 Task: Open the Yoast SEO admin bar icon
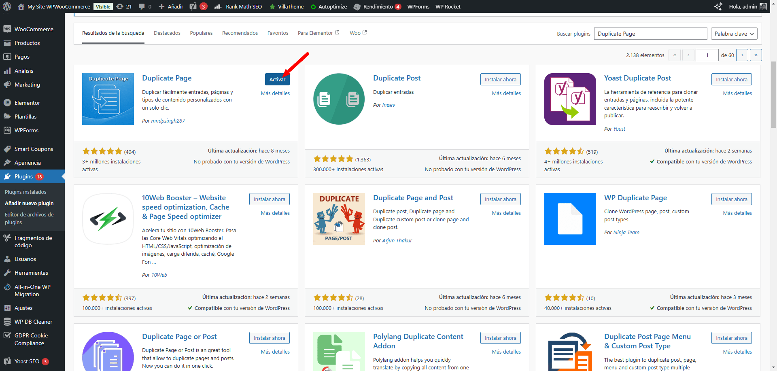pyautogui.click(x=198, y=6)
